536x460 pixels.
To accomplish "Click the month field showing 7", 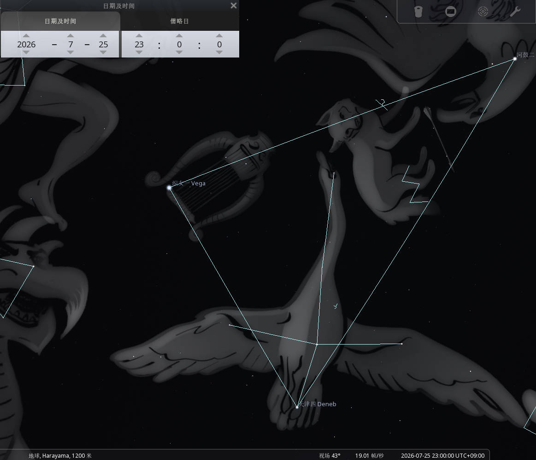I will (x=71, y=44).
